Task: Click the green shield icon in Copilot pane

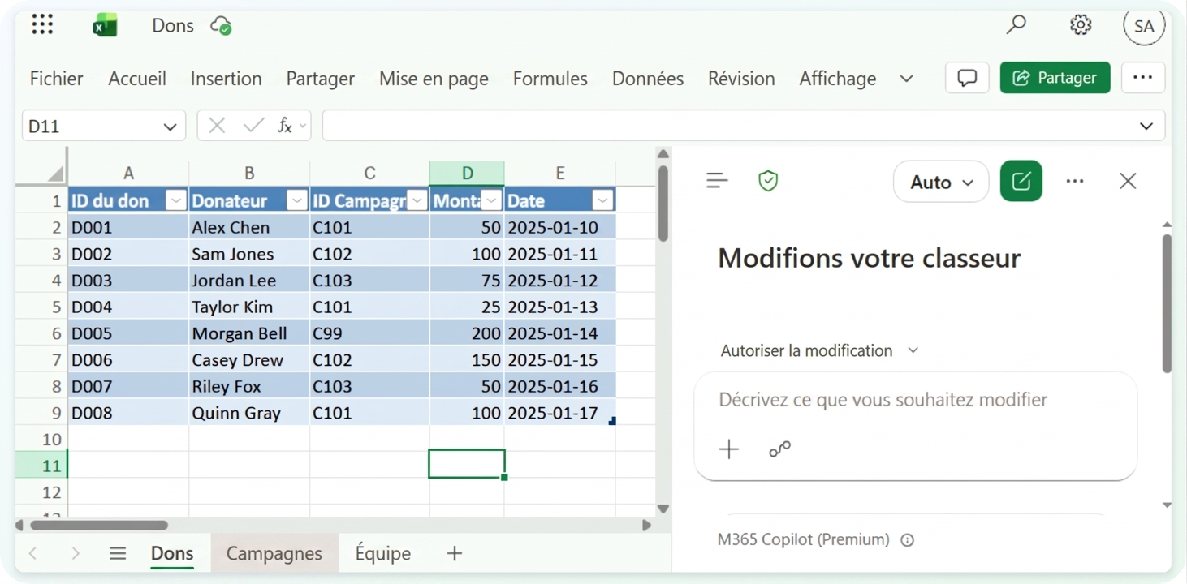Action: [x=768, y=181]
